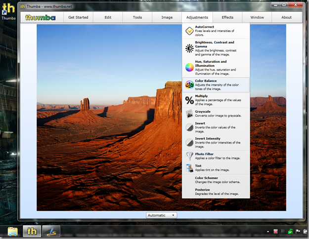This screenshot has height=239, width=309.
Task: Click the Hue, Saturation color wheel icon
Action: coord(189,67)
